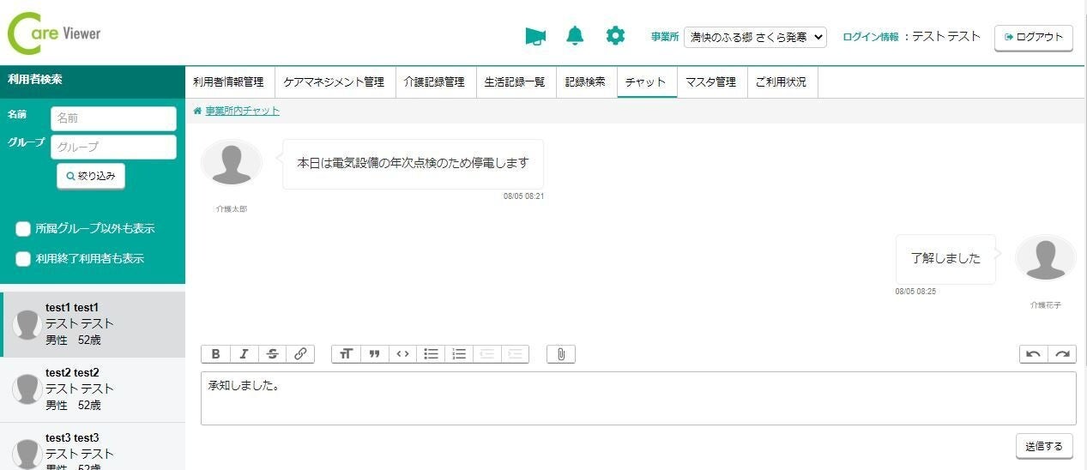The height and width of the screenshot is (470, 1087).
Task: Attach a file with paperclip icon
Action: [561, 354]
